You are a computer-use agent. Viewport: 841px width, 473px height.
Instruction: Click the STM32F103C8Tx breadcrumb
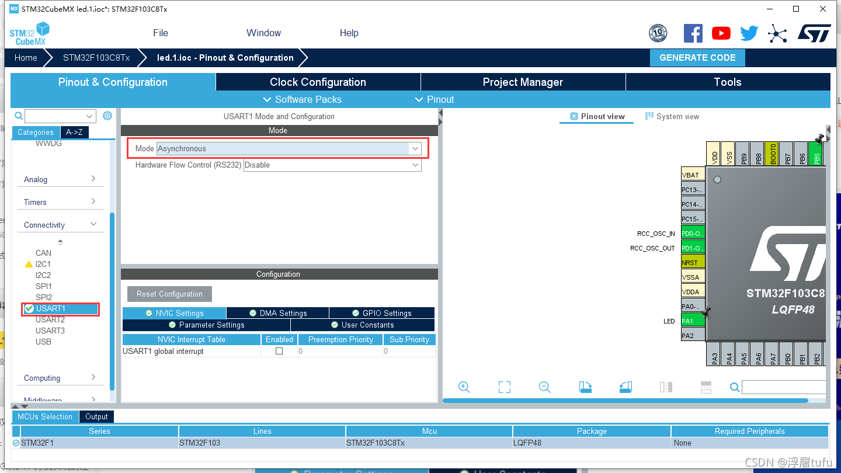[96, 58]
